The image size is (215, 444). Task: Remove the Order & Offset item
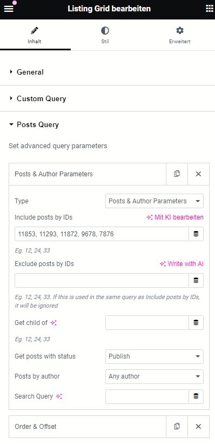pyautogui.click(x=198, y=427)
